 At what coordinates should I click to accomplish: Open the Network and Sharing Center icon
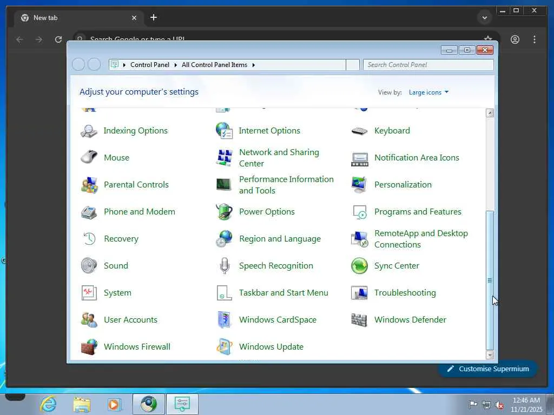pyautogui.click(x=225, y=157)
